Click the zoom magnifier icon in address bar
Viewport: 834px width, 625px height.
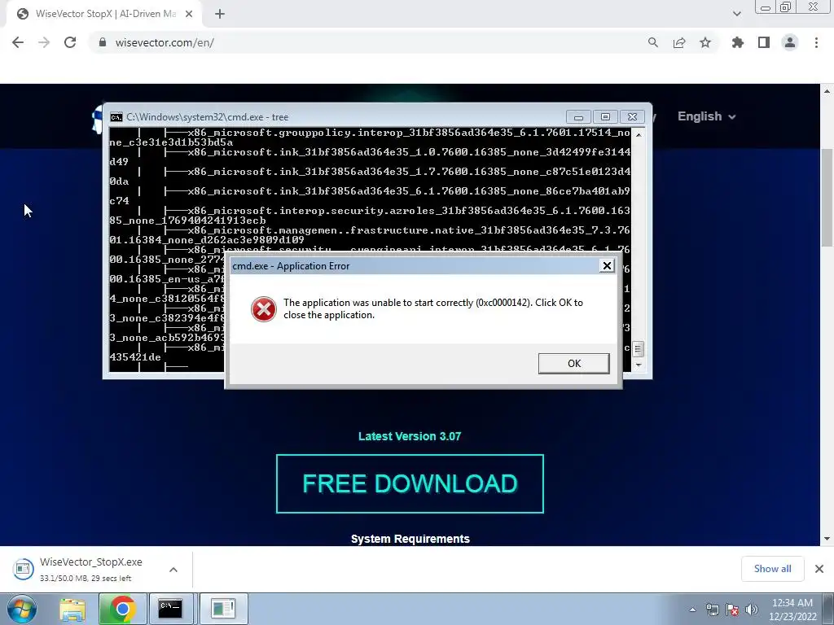coord(653,42)
